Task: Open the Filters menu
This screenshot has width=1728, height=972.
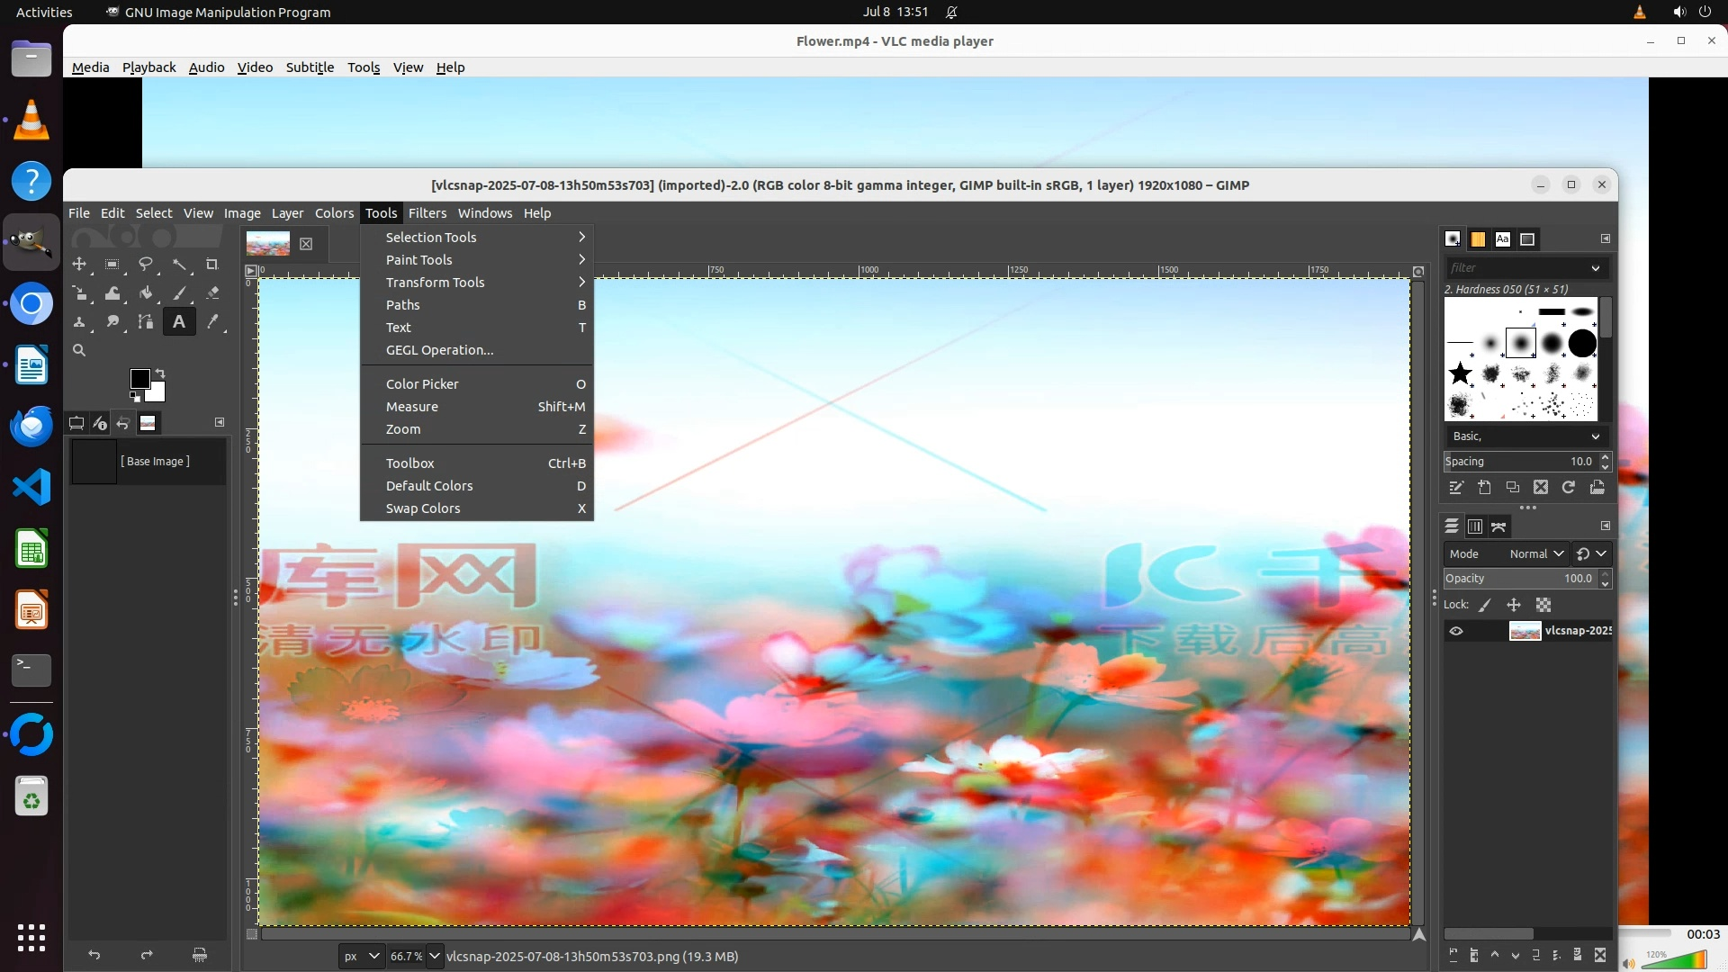Action: pyautogui.click(x=427, y=213)
